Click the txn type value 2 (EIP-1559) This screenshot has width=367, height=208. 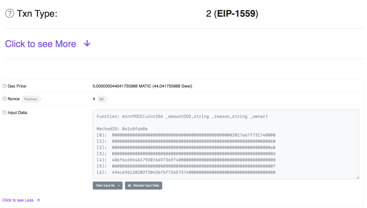pos(232,13)
